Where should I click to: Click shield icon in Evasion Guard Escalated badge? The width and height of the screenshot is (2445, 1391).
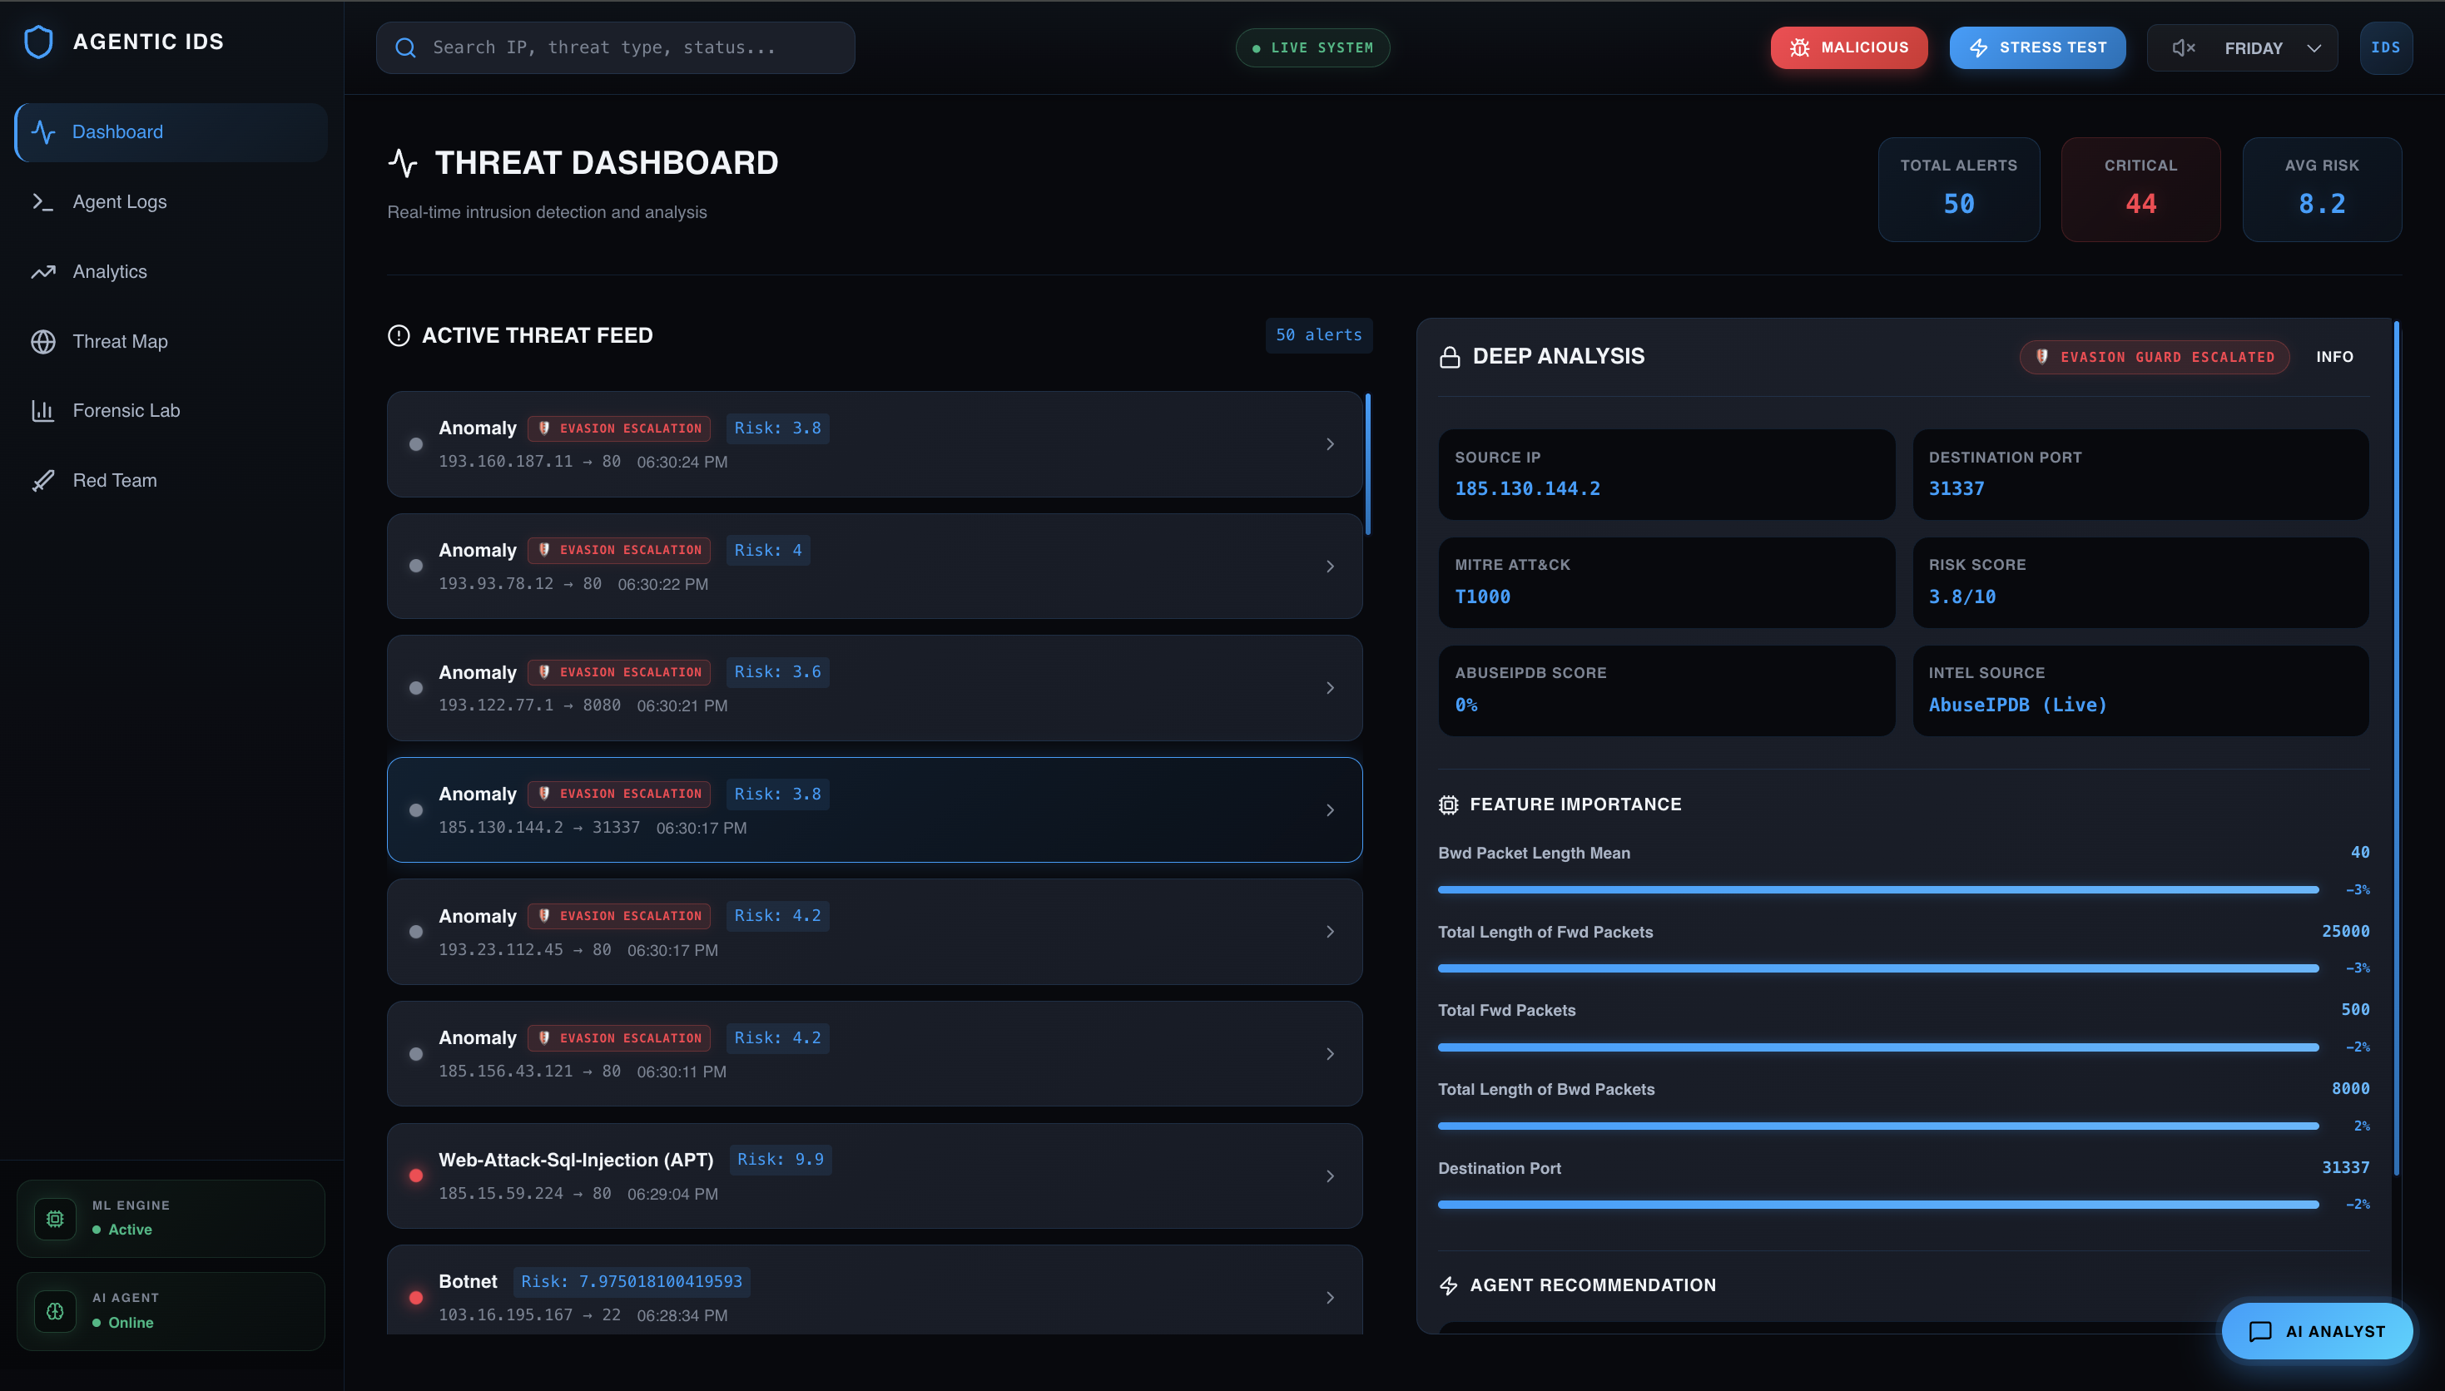point(2041,356)
